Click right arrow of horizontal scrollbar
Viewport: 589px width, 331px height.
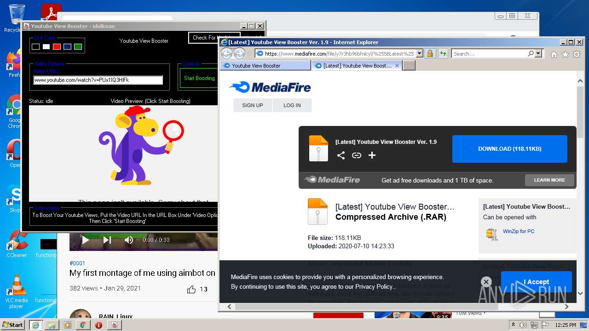[566, 306]
